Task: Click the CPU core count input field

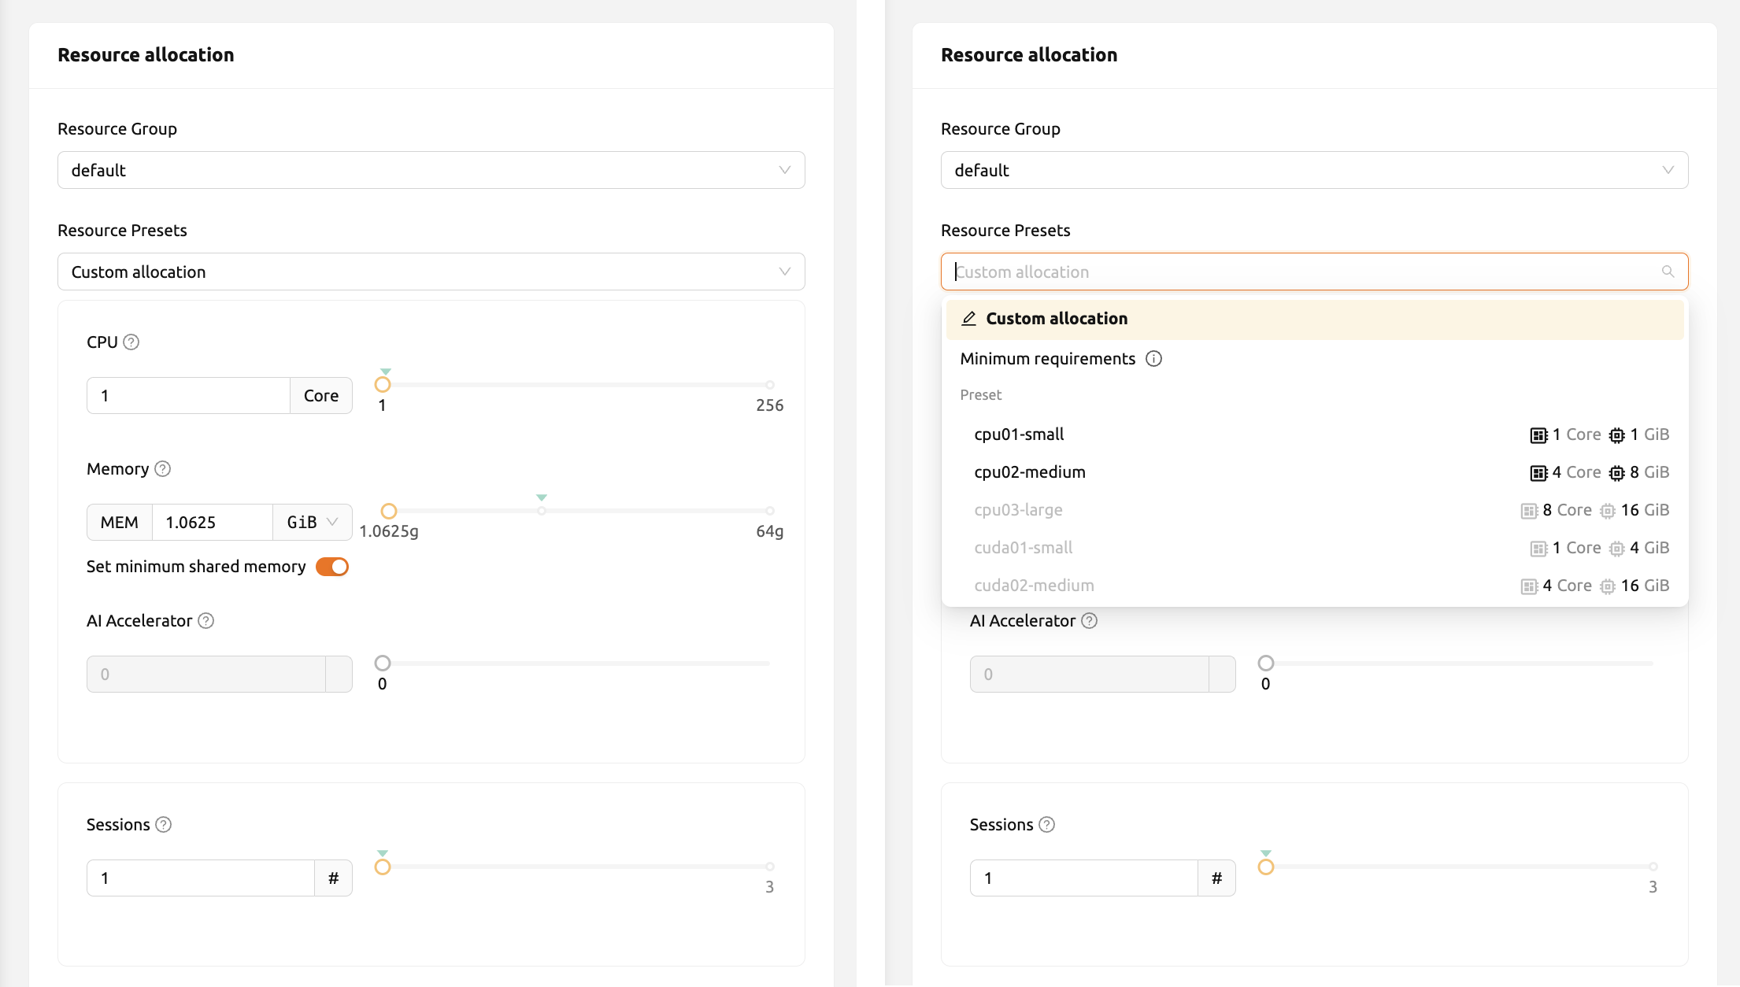Action: point(188,395)
